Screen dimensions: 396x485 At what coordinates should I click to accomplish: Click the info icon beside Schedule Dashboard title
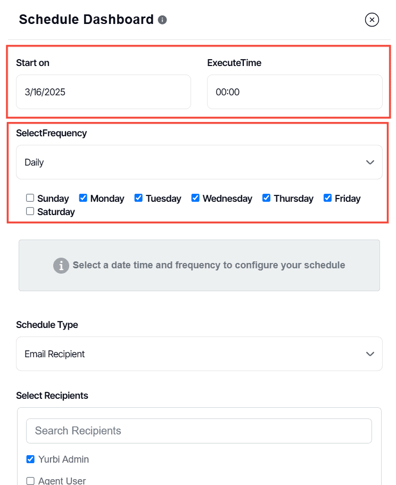162,20
